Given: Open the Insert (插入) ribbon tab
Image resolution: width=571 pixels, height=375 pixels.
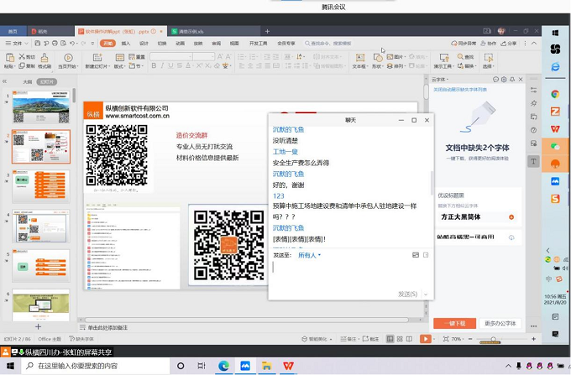Looking at the screenshot, I should [126, 44].
